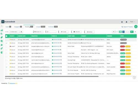
Task: Open the head profile icon in sidebar
Action: click(x=2, y=52)
